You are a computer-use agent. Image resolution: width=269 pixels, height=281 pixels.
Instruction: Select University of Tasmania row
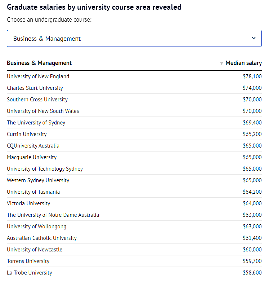(x=134, y=192)
